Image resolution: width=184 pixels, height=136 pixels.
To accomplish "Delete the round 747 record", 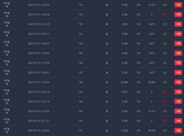I will pyautogui.click(x=178, y=72).
